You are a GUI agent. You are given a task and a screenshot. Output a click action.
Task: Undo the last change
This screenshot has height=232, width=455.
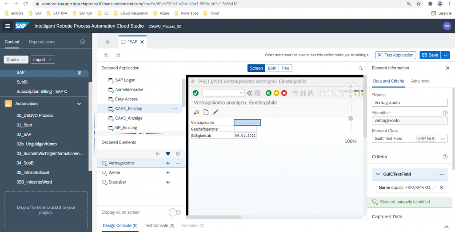point(106,55)
